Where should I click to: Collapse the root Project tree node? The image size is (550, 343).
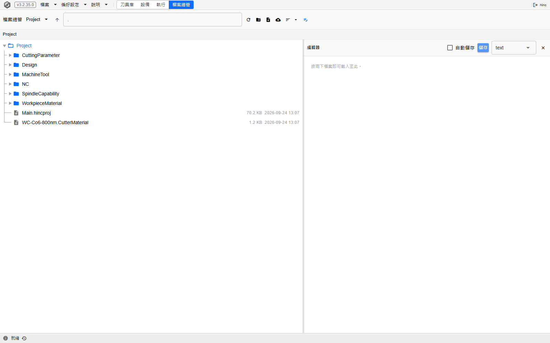tap(4, 46)
